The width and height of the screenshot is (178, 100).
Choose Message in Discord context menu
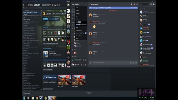(78, 13)
